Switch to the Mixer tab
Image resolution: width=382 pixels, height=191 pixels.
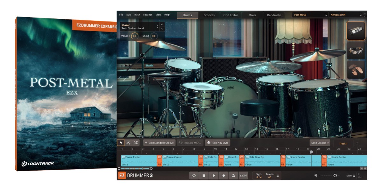point(253,15)
